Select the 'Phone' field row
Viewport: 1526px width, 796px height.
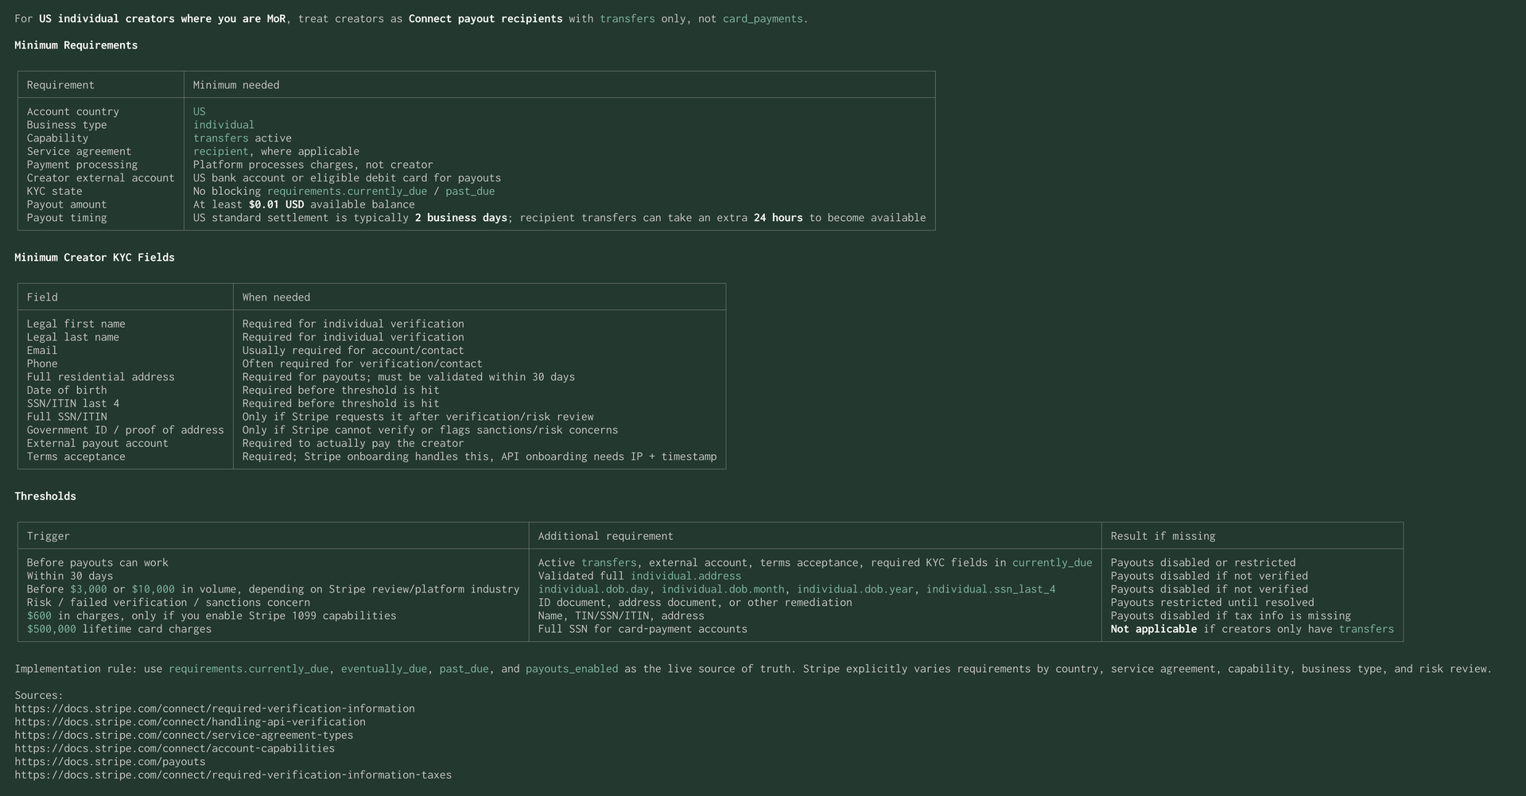[x=42, y=364]
